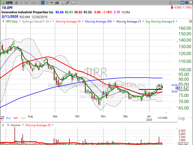This screenshot has height=145, width=193.
Task: Click the 80.88 price marker
Action: click(x=174, y=92)
